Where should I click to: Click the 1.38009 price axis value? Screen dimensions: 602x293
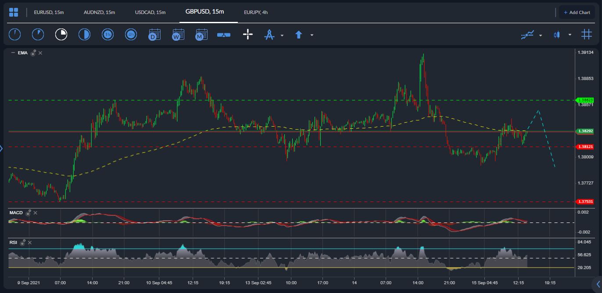click(x=586, y=157)
